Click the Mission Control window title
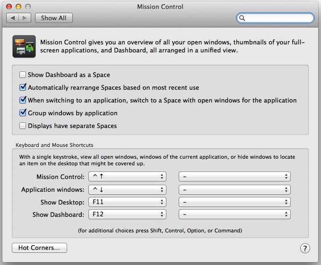 (x=160, y=7)
